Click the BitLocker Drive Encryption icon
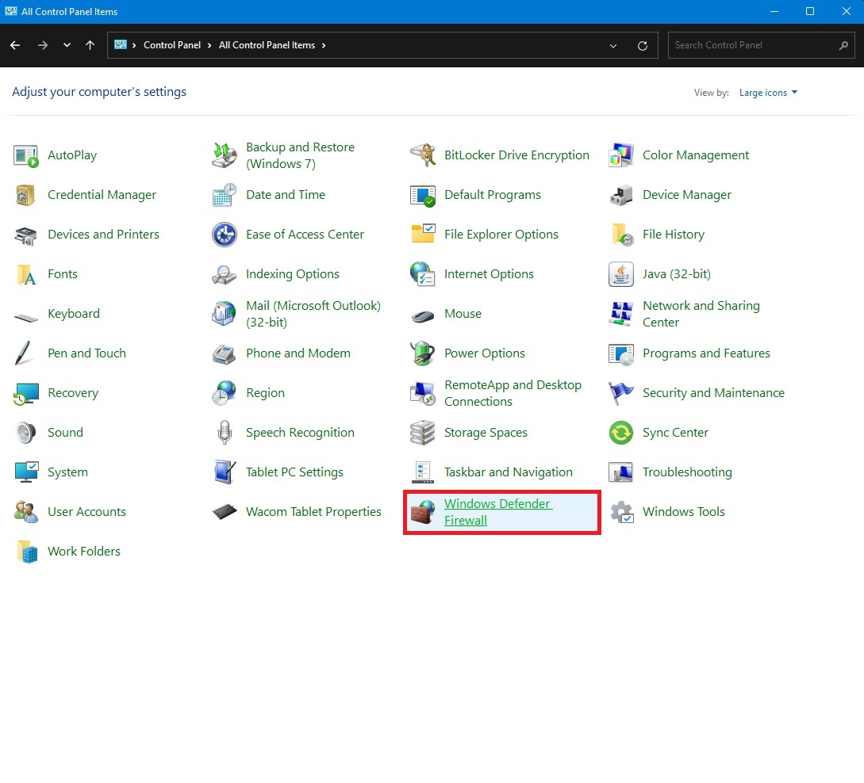 pyautogui.click(x=423, y=155)
